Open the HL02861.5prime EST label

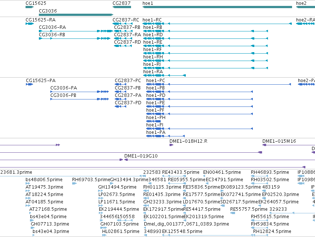click(x=121, y=231)
